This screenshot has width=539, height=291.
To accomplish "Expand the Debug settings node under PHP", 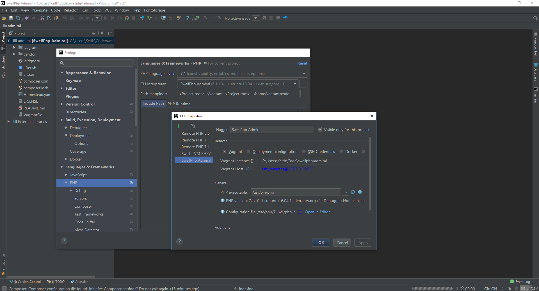I will click(x=70, y=191).
